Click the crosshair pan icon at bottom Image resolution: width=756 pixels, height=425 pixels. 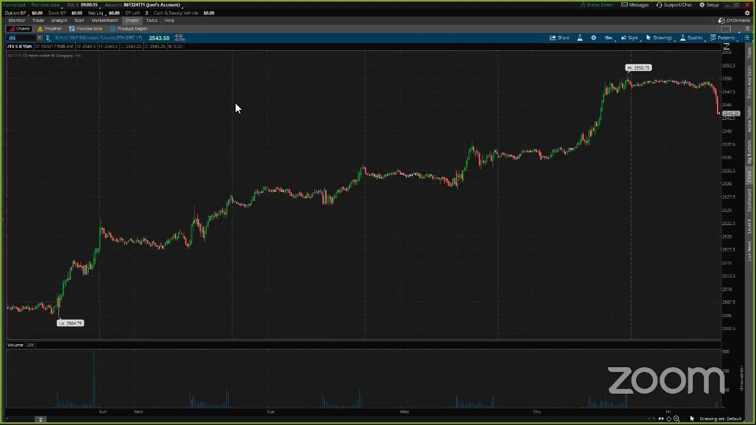coord(669,419)
